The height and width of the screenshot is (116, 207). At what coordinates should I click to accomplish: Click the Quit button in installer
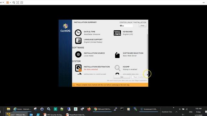(122, 77)
